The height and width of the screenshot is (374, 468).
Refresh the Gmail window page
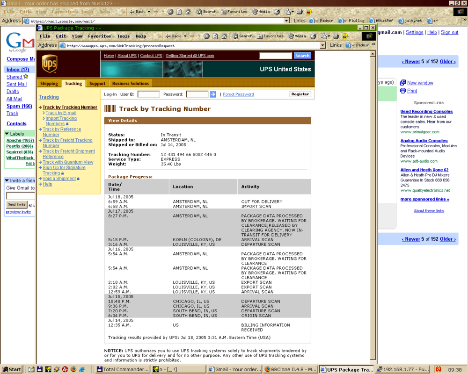(179, 12)
